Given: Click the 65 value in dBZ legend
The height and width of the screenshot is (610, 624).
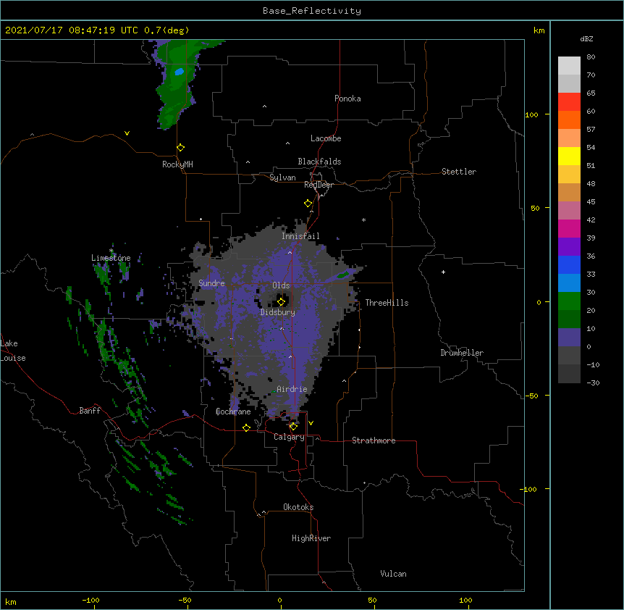Looking at the screenshot, I should pyautogui.click(x=591, y=93).
